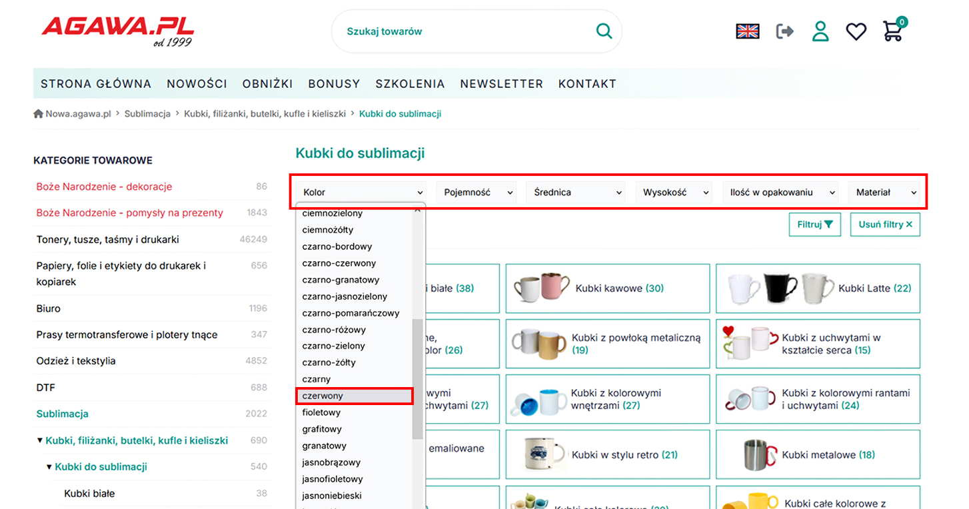
Task: Switch language via the UK flag icon
Action: (x=748, y=31)
